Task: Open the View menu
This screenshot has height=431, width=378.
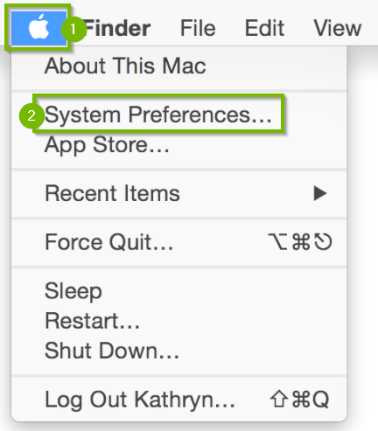Action: 338,28
